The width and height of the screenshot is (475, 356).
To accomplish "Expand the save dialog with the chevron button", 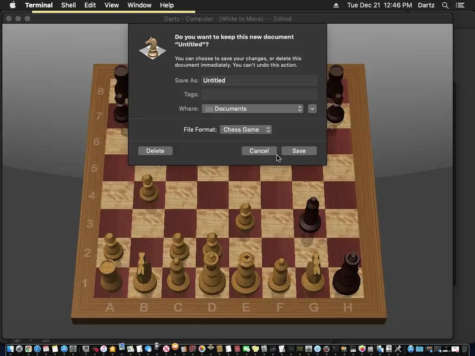I will (x=312, y=108).
